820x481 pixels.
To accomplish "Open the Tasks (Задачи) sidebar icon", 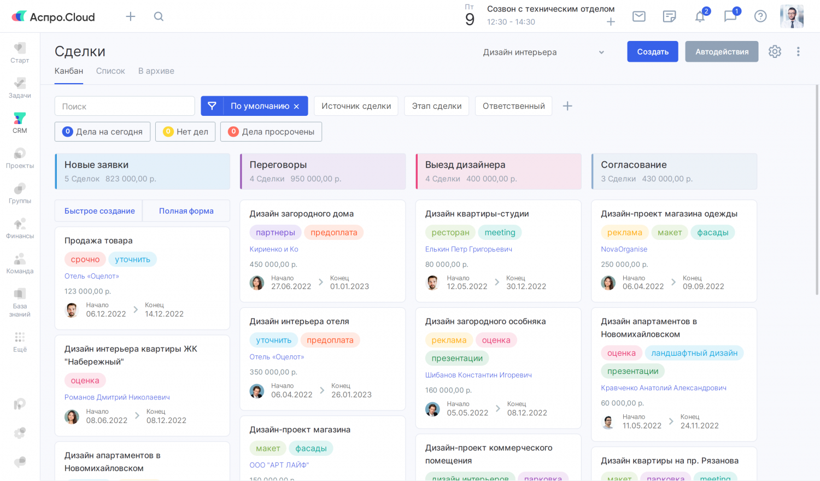I will click(x=20, y=87).
